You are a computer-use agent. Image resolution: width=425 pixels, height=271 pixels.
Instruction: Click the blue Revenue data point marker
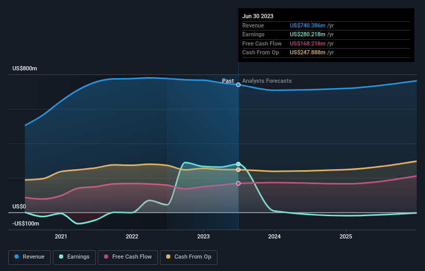[x=238, y=85]
